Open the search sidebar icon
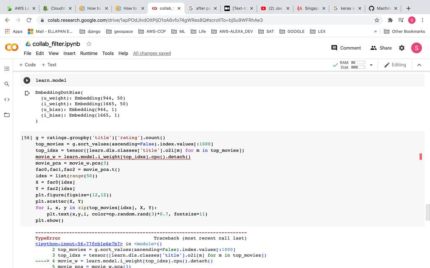 tap(7, 84)
